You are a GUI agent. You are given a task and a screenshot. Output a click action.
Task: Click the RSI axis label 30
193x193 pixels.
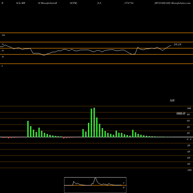(3, 57)
